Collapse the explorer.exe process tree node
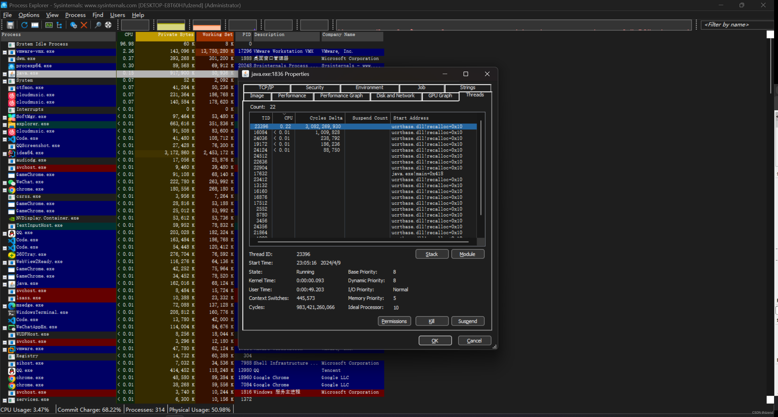 pyautogui.click(x=5, y=124)
